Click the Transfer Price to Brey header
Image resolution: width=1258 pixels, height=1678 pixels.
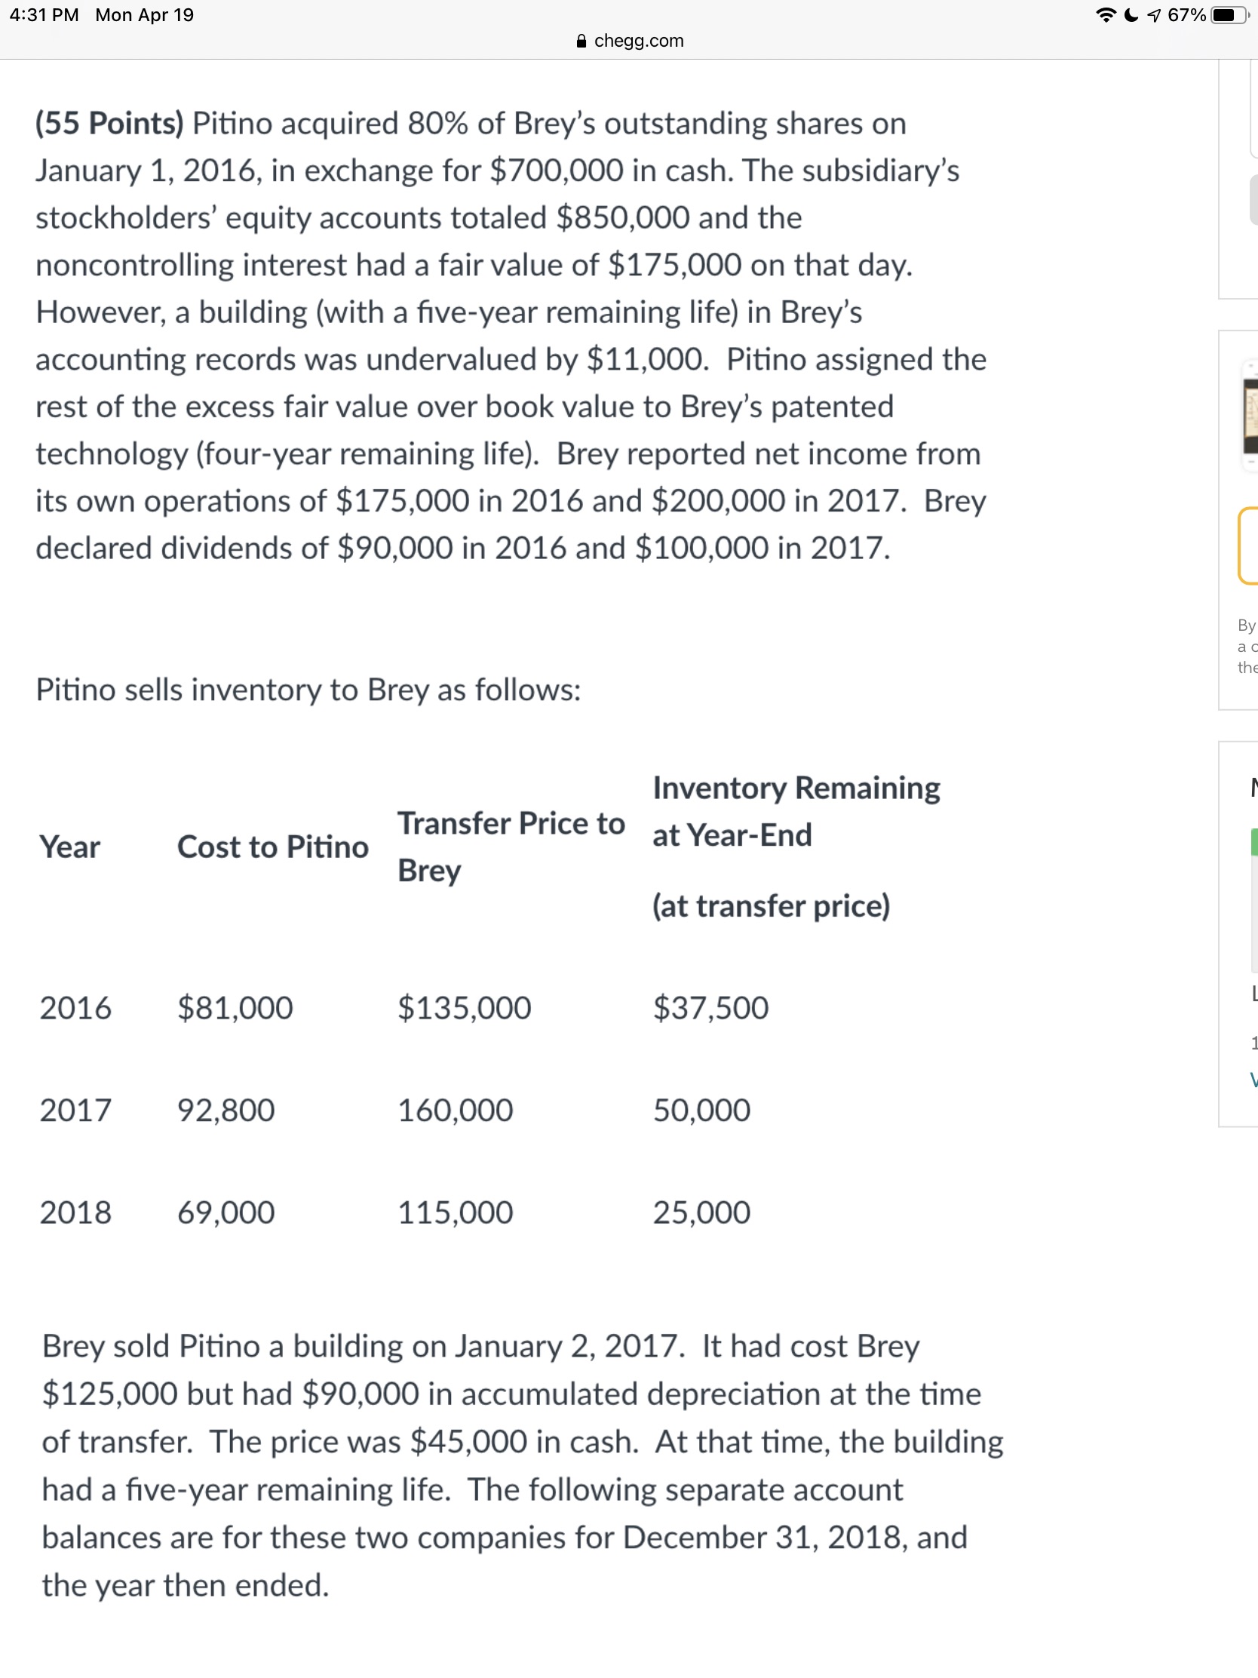coord(511,847)
